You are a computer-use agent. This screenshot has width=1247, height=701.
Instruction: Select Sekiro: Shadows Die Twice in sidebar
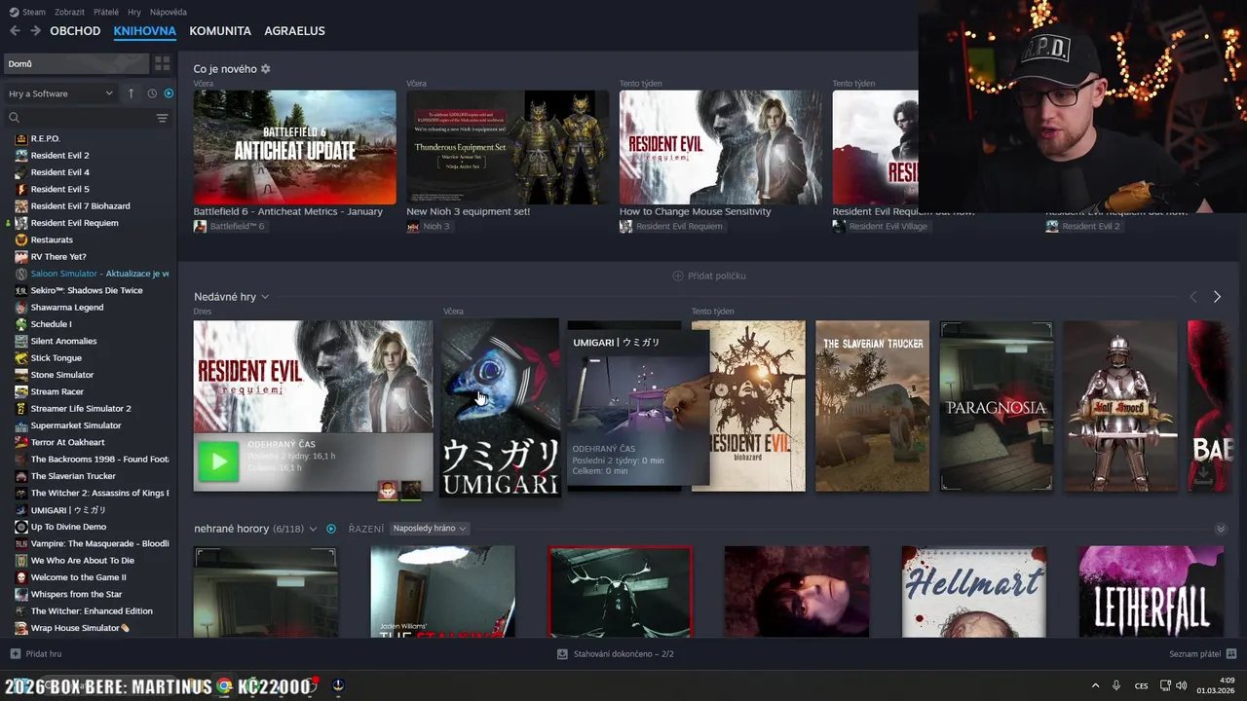tap(88, 290)
